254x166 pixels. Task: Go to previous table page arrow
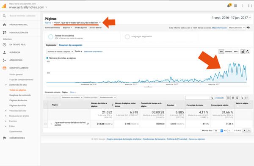pyautogui.click(x=244, y=130)
